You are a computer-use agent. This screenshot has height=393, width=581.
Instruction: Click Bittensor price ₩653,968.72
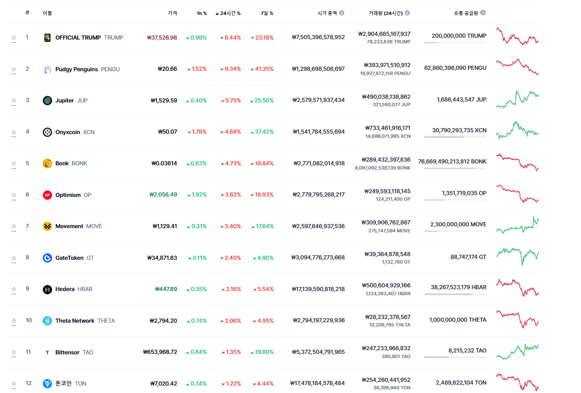click(x=160, y=352)
